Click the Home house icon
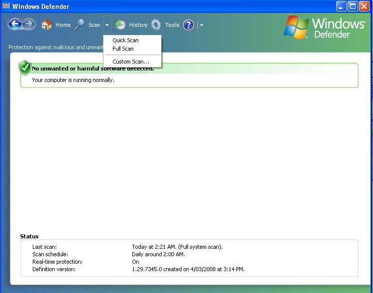 click(x=47, y=25)
